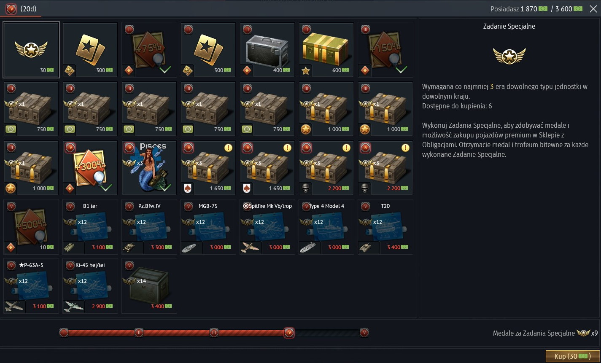Image resolution: width=601 pixels, height=363 pixels.
Task: Click the stage II marker on progress bar
Action: (x=139, y=333)
